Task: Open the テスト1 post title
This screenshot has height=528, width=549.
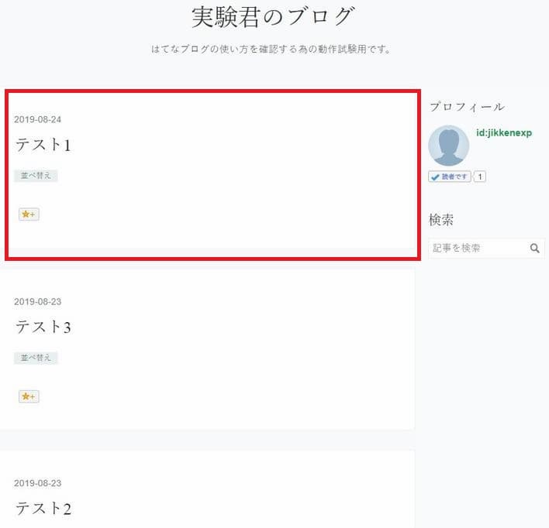Action: [x=43, y=145]
